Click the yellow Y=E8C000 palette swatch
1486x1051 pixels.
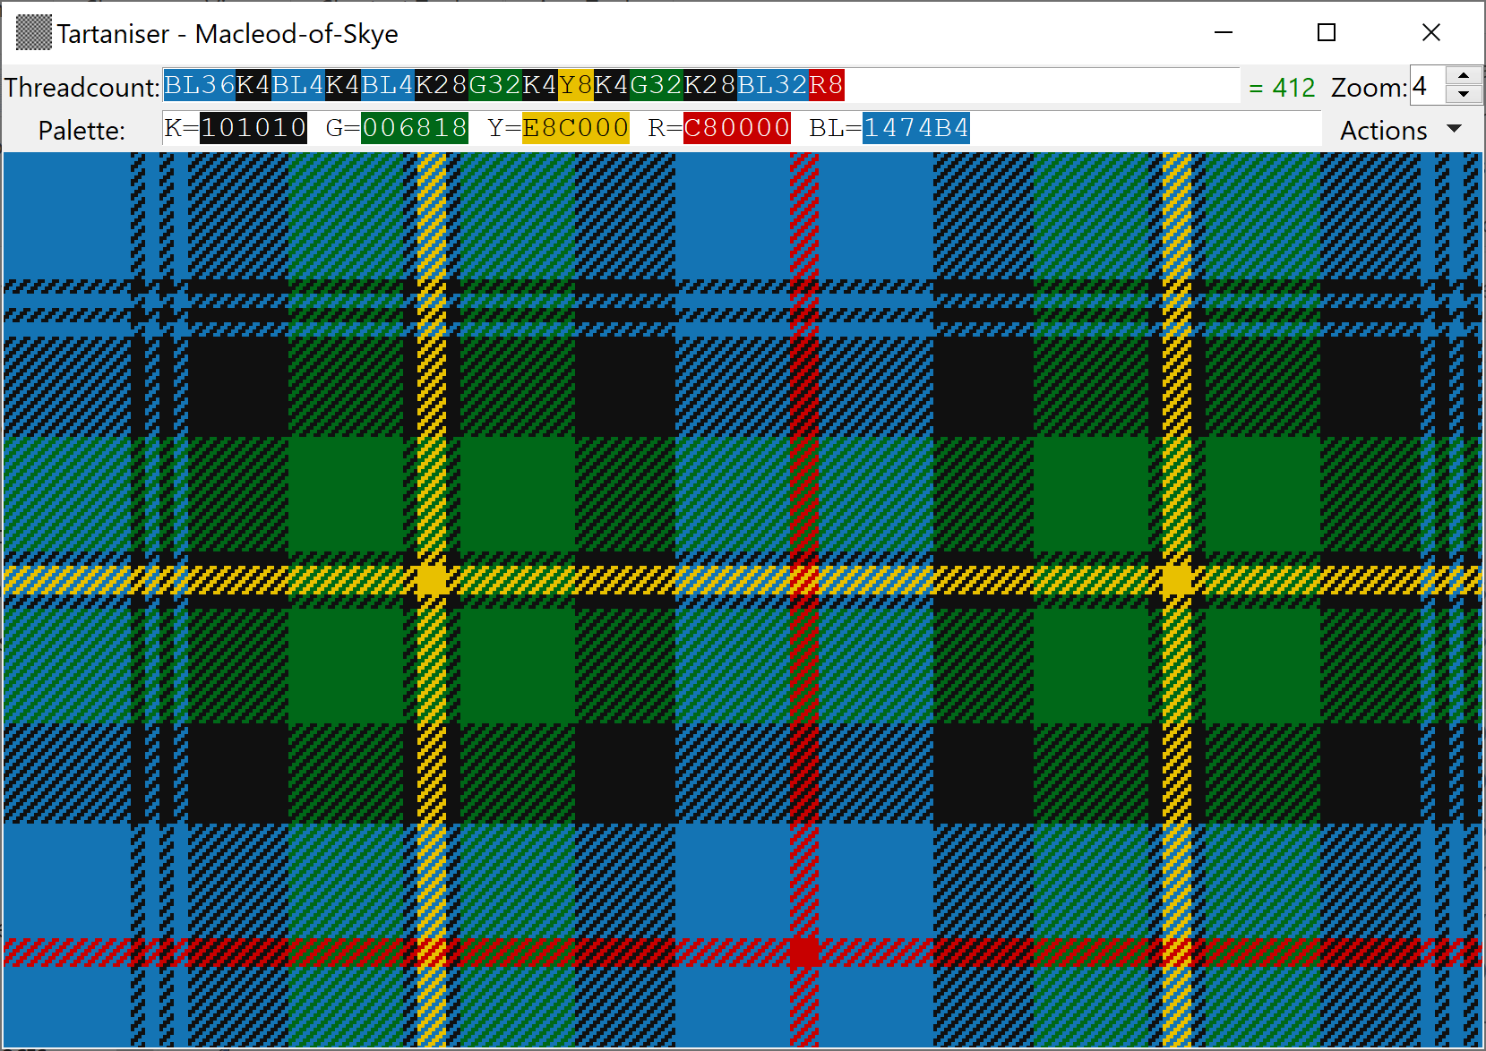(x=576, y=128)
